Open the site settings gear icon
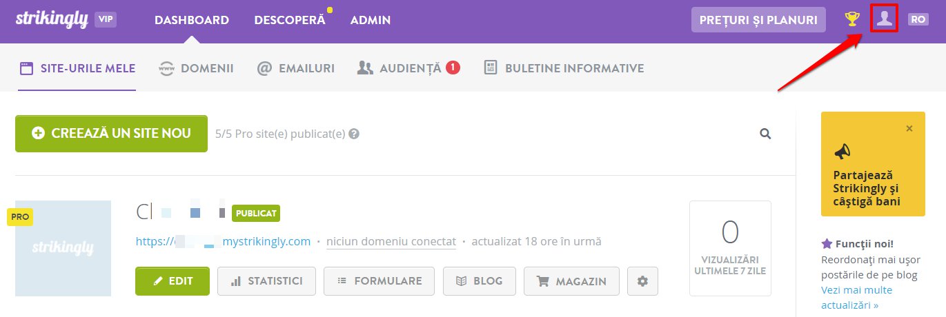The image size is (946, 317). (x=643, y=281)
